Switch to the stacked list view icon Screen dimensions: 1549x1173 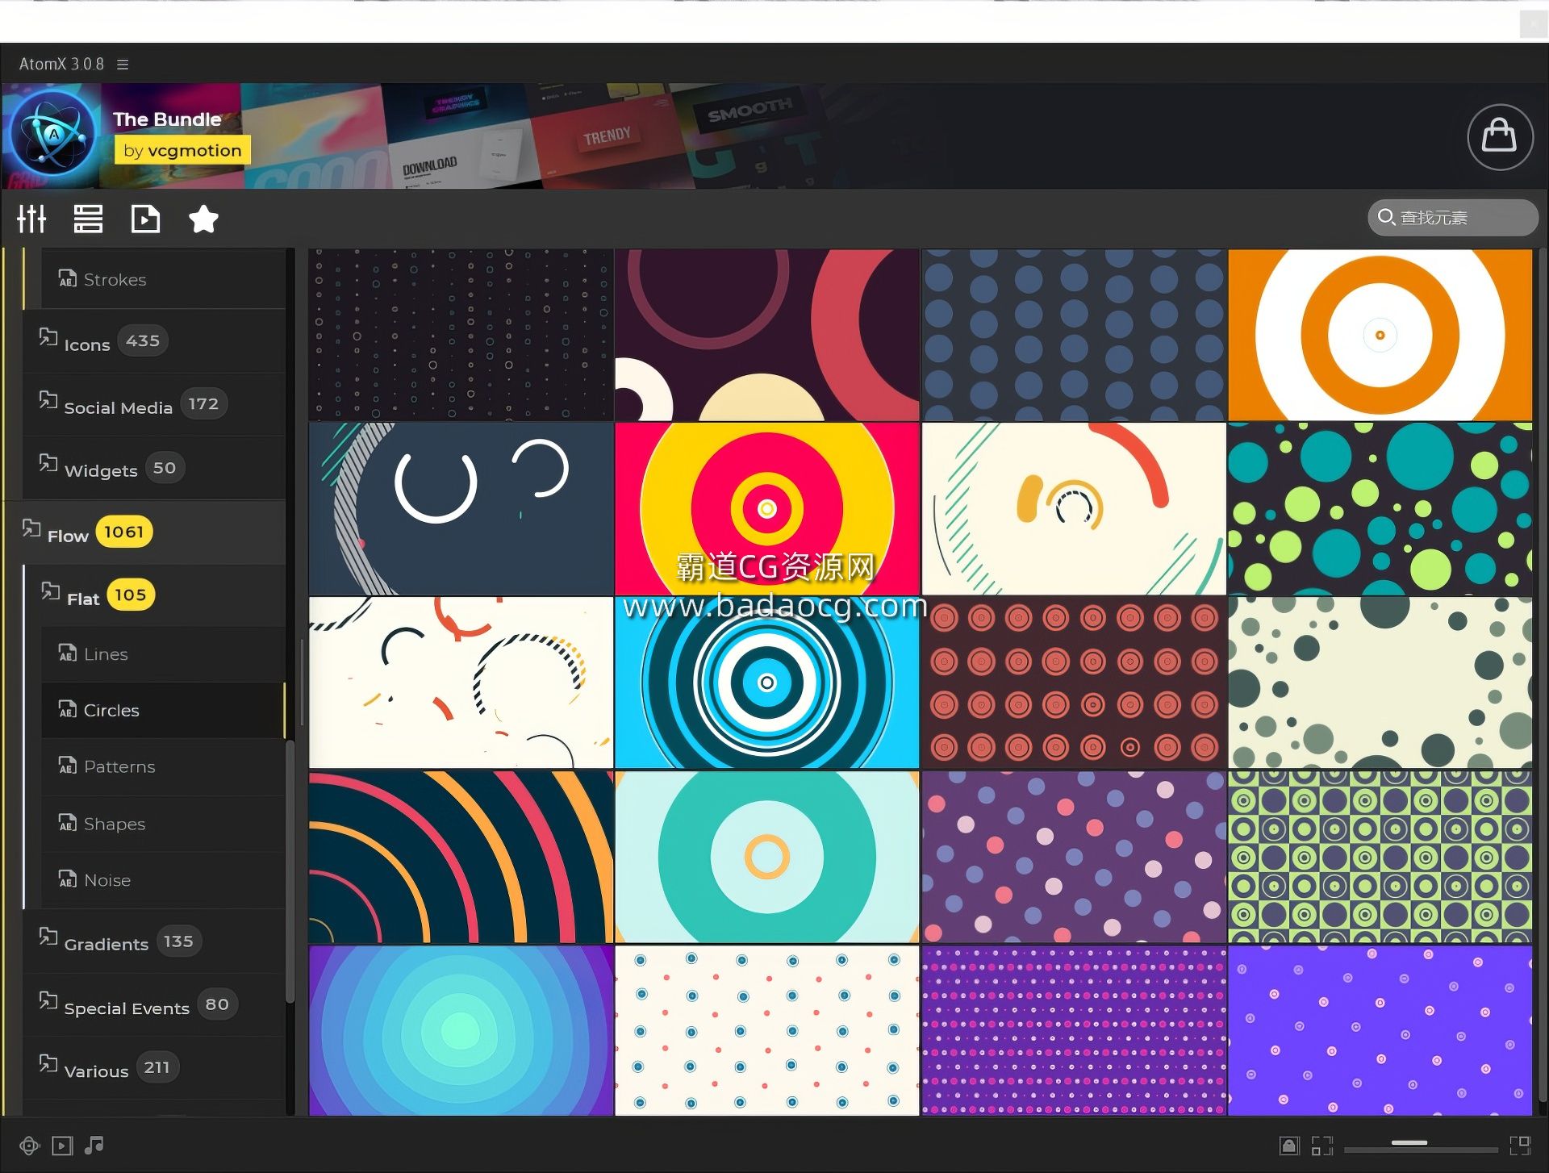coord(88,219)
